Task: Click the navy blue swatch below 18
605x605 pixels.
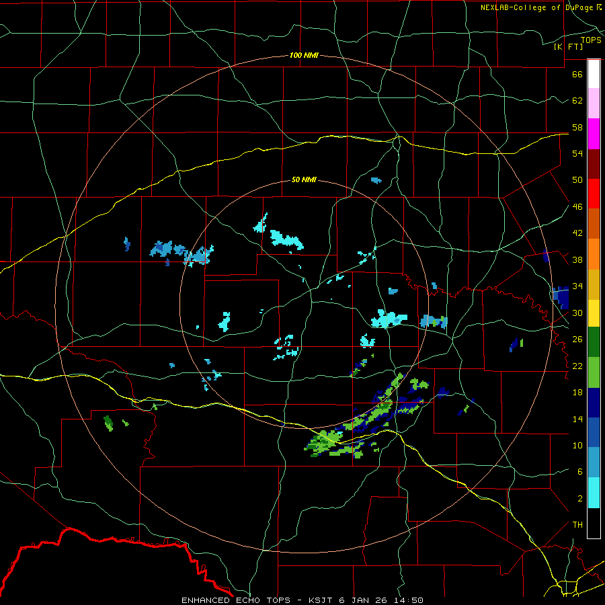Action: tap(594, 403)
